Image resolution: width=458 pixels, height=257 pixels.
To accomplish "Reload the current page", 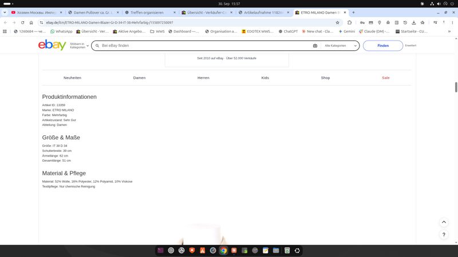I will pyautogui.click(x=22, y=22).
